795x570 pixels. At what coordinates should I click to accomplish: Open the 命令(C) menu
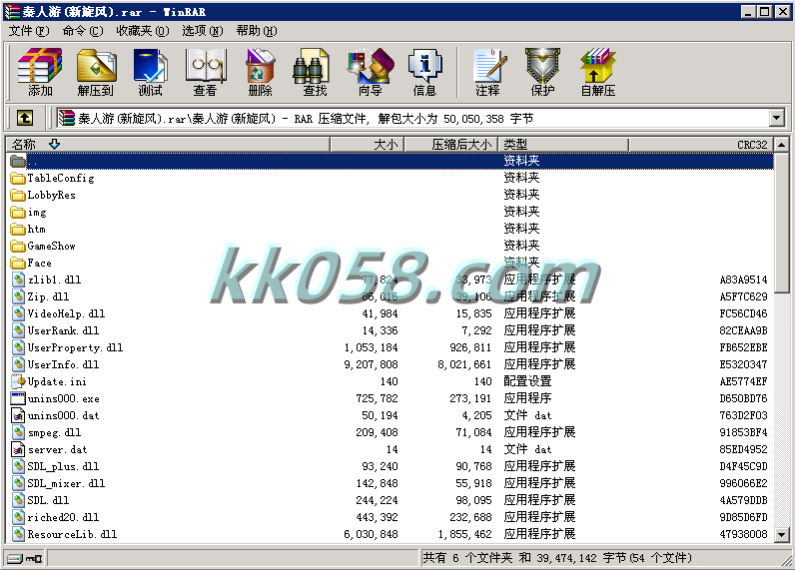(x=83, y=31)
